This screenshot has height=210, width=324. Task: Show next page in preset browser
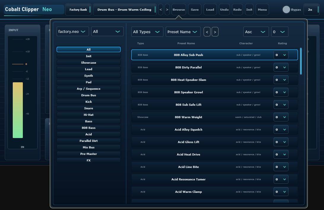215,32
